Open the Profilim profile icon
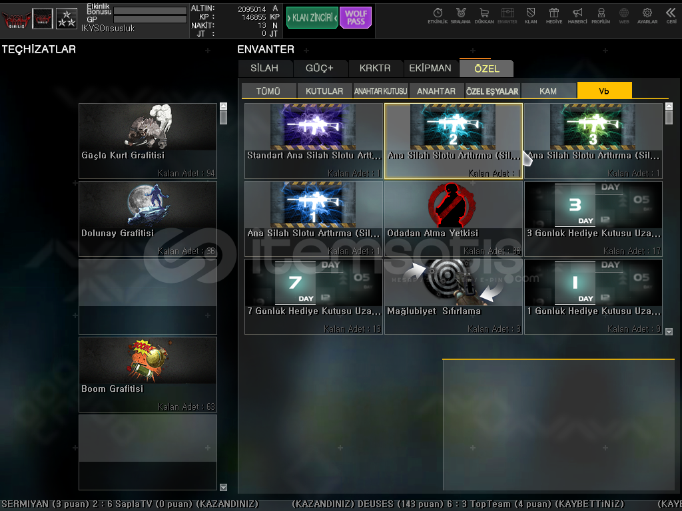 pos(601,15)
